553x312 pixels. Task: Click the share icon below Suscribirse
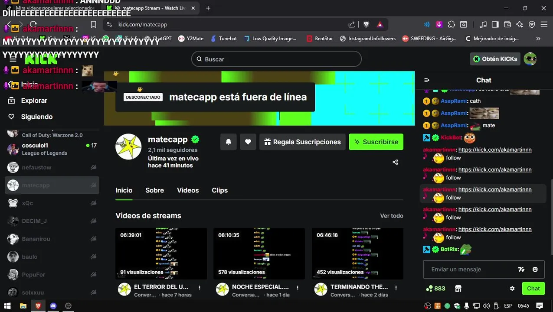click(x=395, y=162)
